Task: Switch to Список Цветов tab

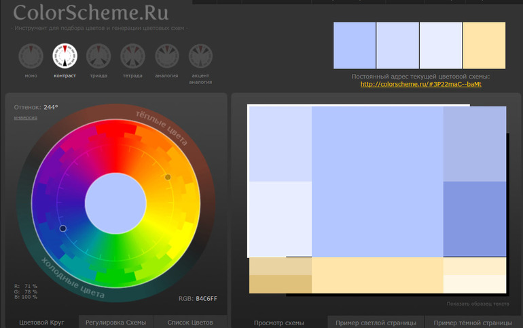Action: pos(190,322)
